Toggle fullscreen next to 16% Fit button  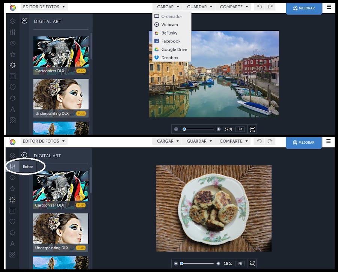tap(252, 264)
